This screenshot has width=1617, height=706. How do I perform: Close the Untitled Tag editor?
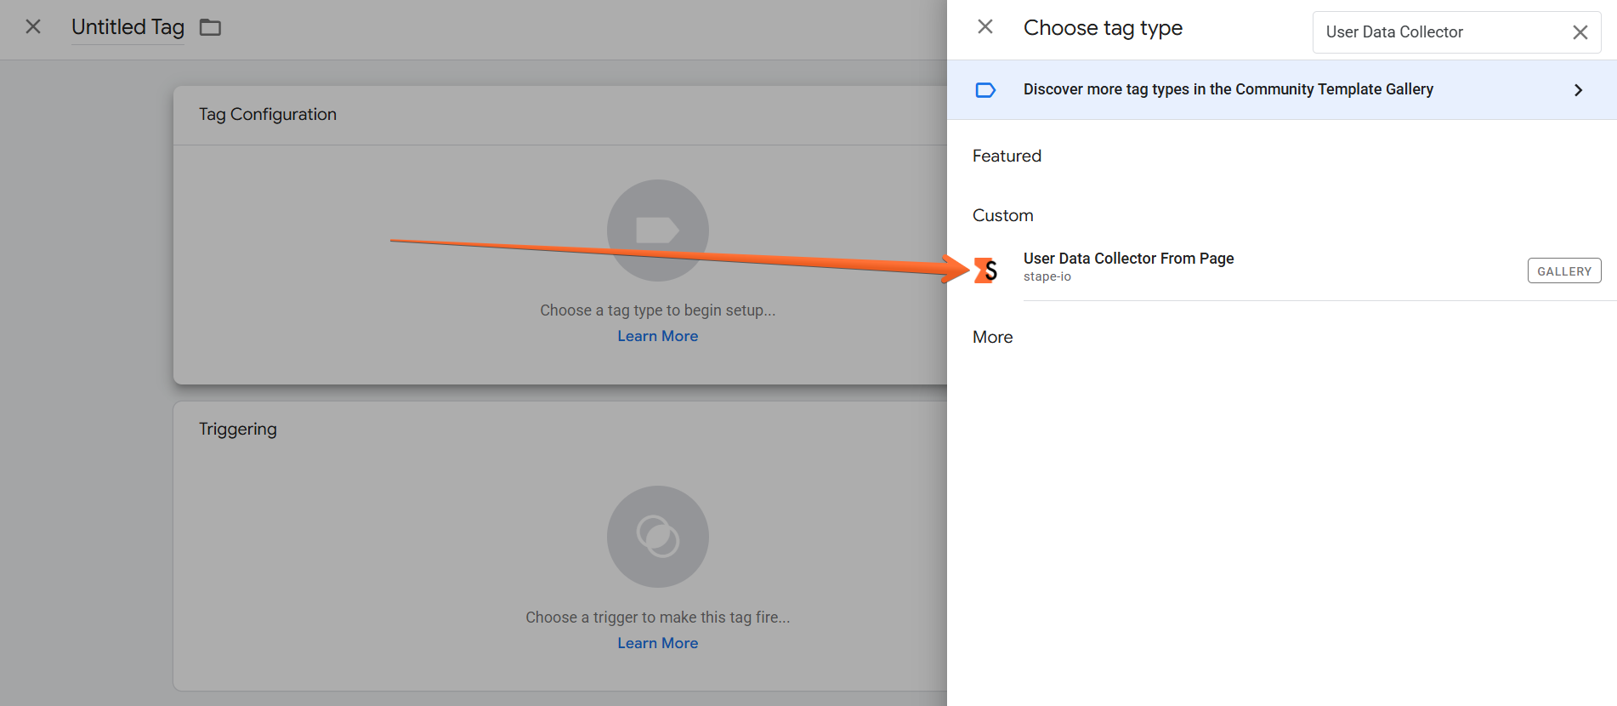[33, 27]
